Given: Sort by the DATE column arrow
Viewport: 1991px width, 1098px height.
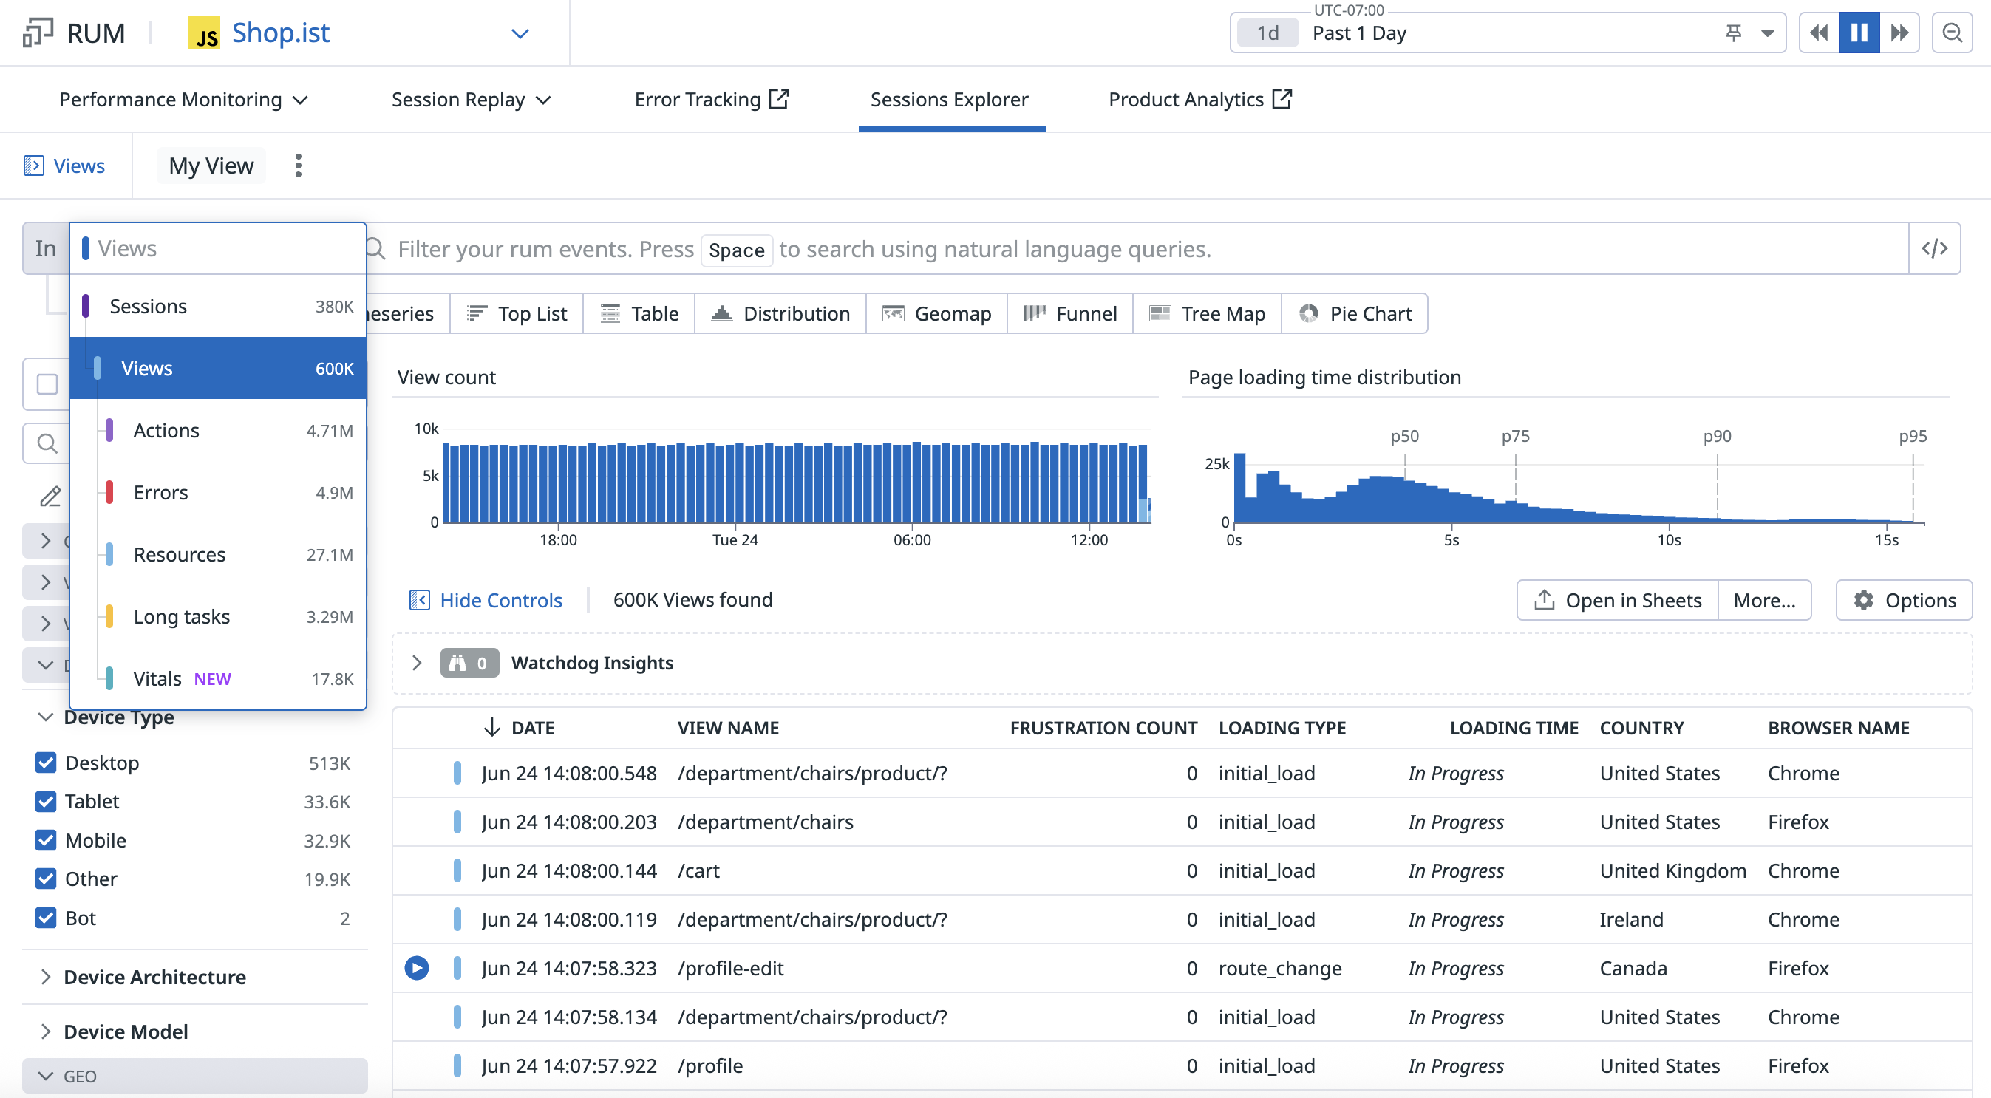Looking at the screenshot, I should [491, 728].
